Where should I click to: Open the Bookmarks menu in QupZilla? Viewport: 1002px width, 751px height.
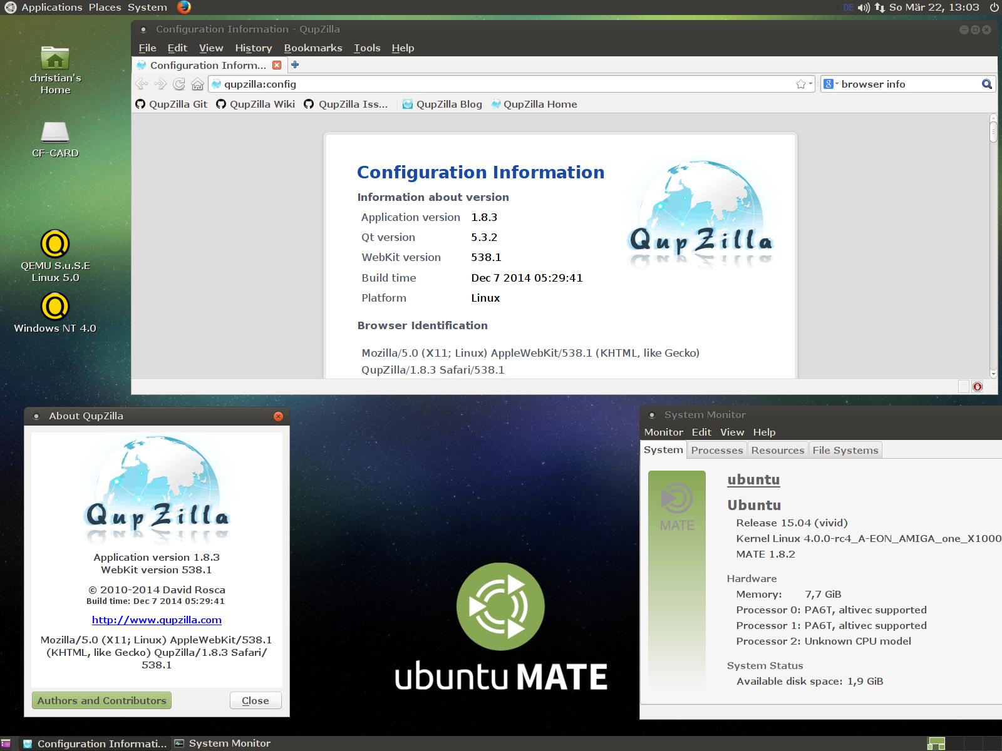pos(312,48)
